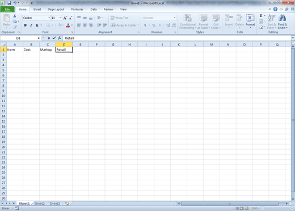Switch to the Sheet3 tab
The image size is (295, 211).
[x=55, y=204]
